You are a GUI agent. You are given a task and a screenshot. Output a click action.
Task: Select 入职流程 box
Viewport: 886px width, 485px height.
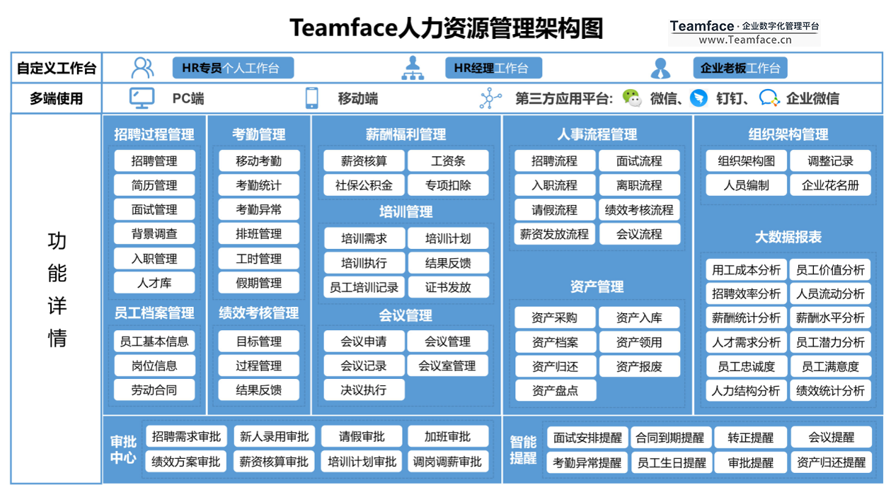(555, 185)
